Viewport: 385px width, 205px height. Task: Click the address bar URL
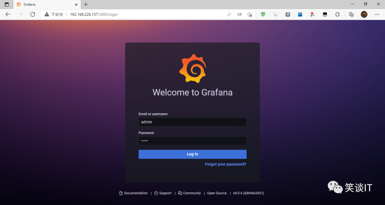pyautogui.click(x=94, y=15)
